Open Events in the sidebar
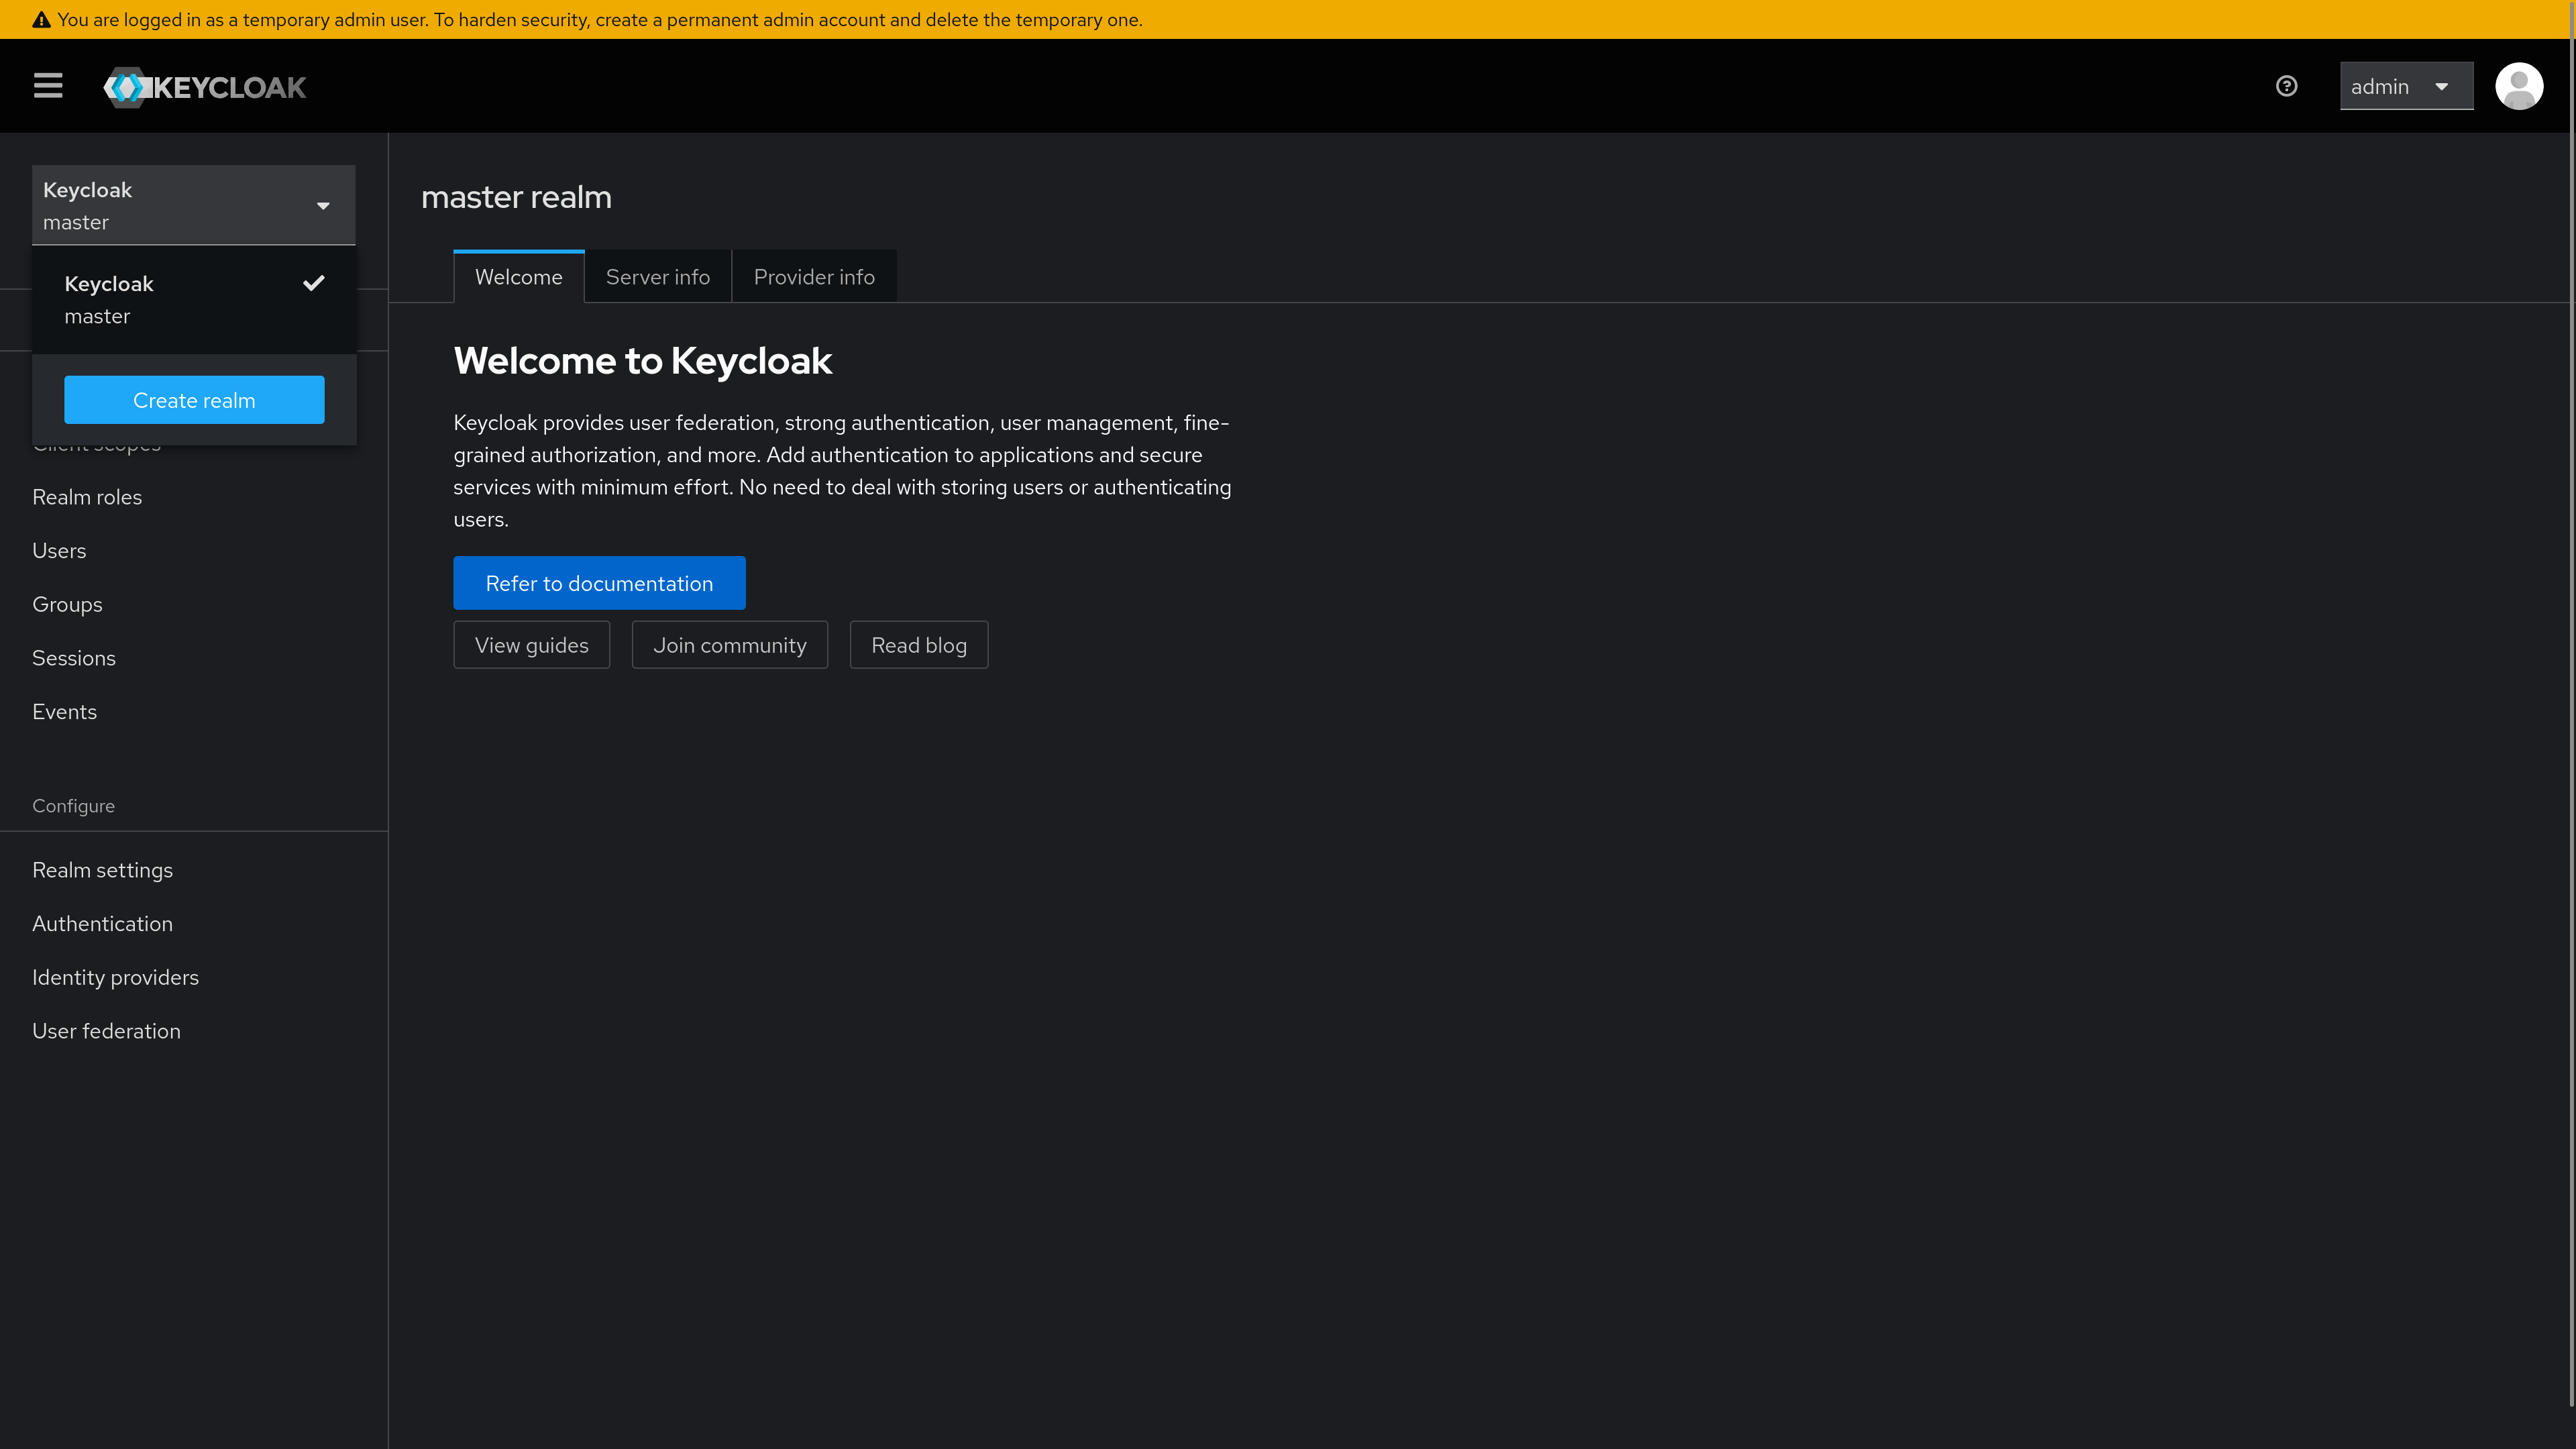 [x=194, y=712]
